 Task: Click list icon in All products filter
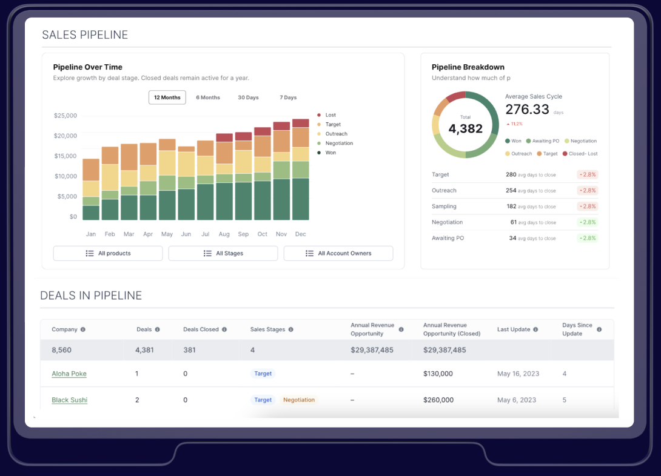click(90, 253)
